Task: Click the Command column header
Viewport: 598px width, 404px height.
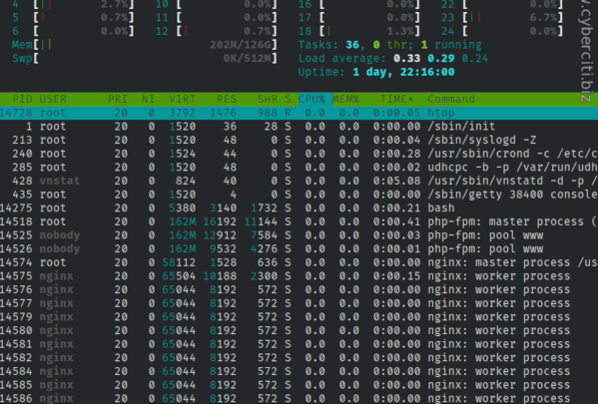Action: [451, 99]
